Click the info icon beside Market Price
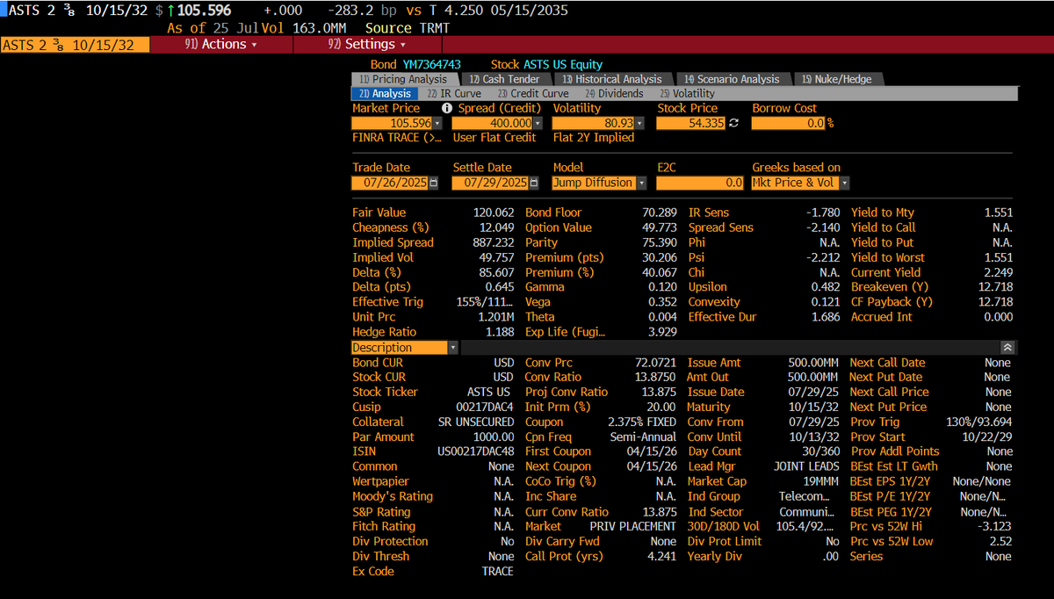 [x=446, y=108]
